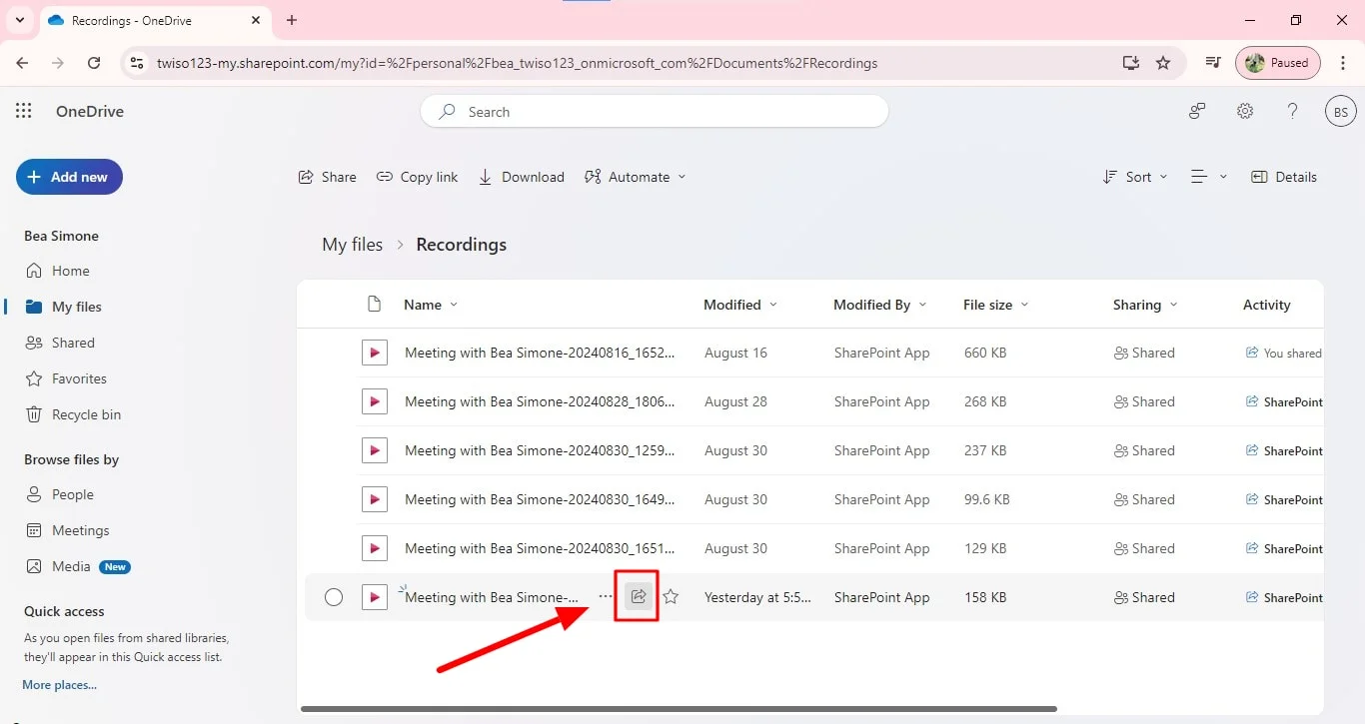Open the Chrome three-dot menu
This screenshot has width=1365, height=724.
(x=1343, y=63)
